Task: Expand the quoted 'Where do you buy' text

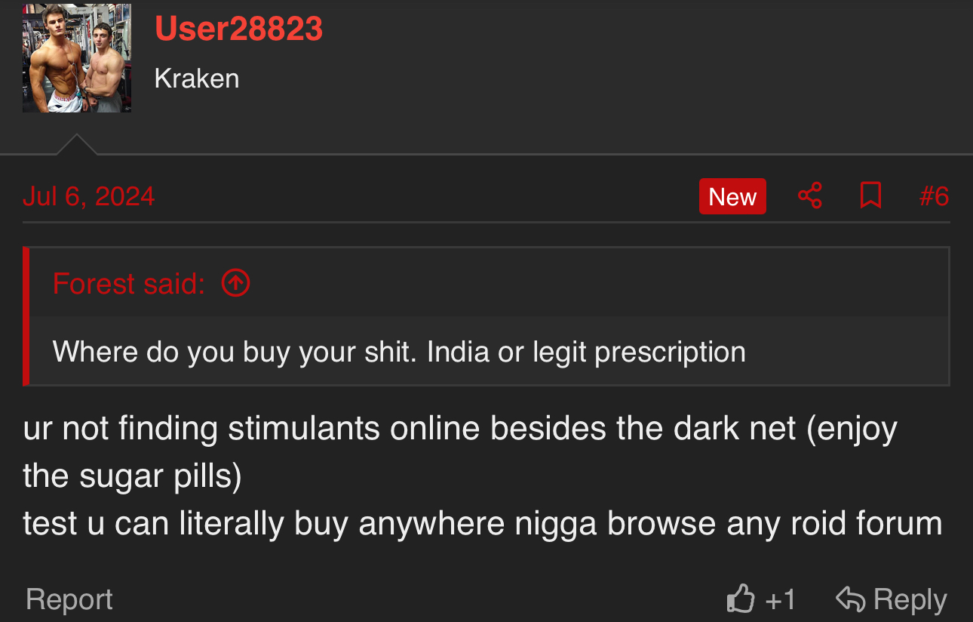Action: tap(399, 352)
